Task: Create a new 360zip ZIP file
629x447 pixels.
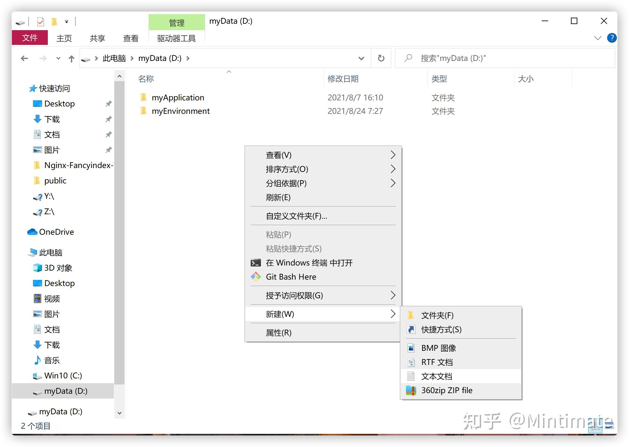Action: [446, 390]
